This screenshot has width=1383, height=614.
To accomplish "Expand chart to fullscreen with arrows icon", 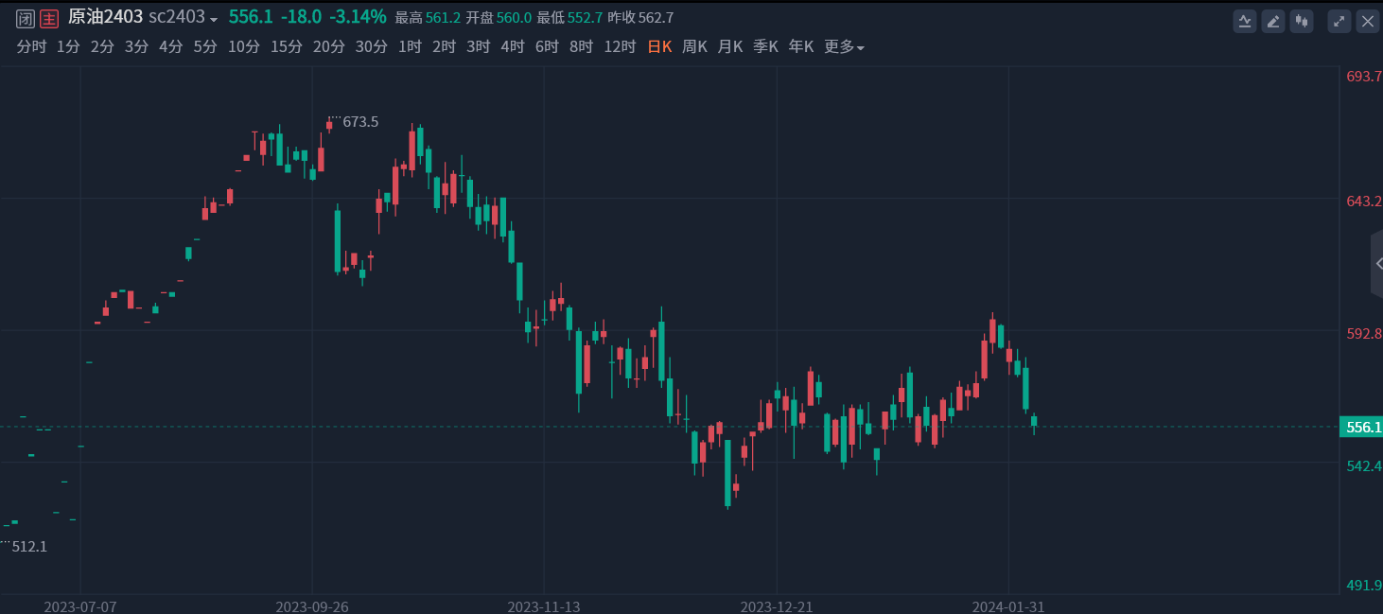I will pos(1339,21).
